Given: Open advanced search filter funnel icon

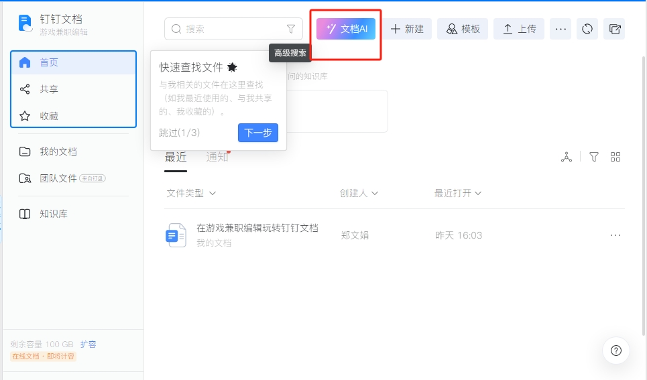Looking at the screenshot, I should click(291, 29).
